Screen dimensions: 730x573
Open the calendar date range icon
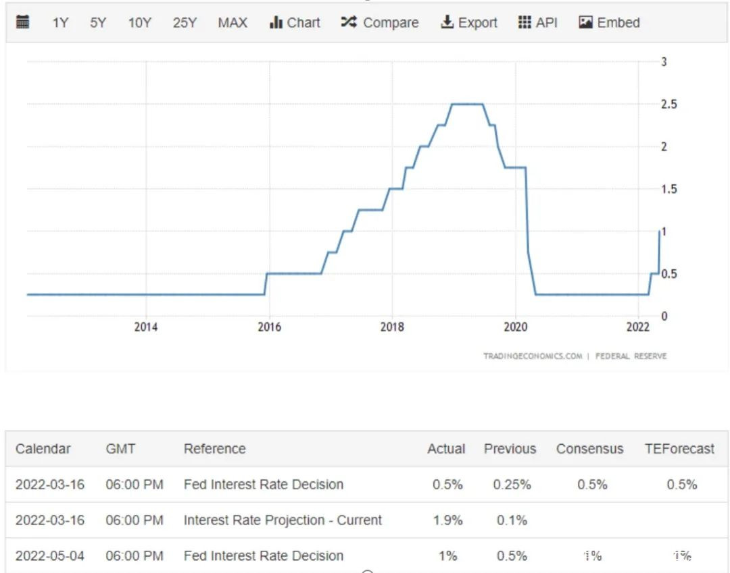22,22
